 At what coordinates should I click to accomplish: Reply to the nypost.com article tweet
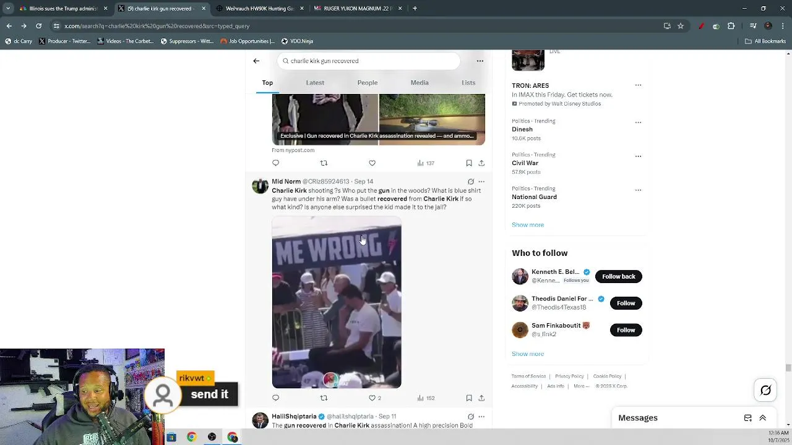click(276, 163)
